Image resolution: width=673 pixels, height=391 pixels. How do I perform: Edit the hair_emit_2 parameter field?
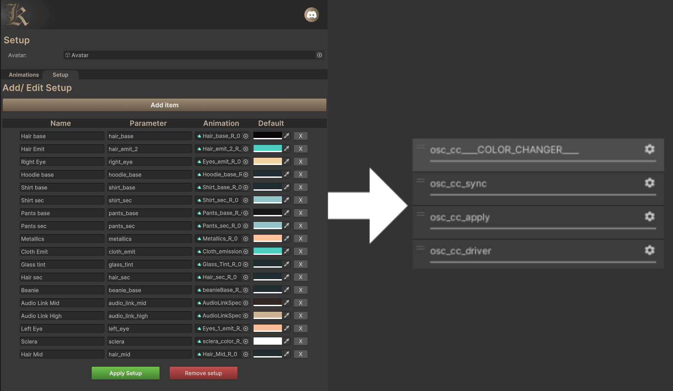coord(149,149)
